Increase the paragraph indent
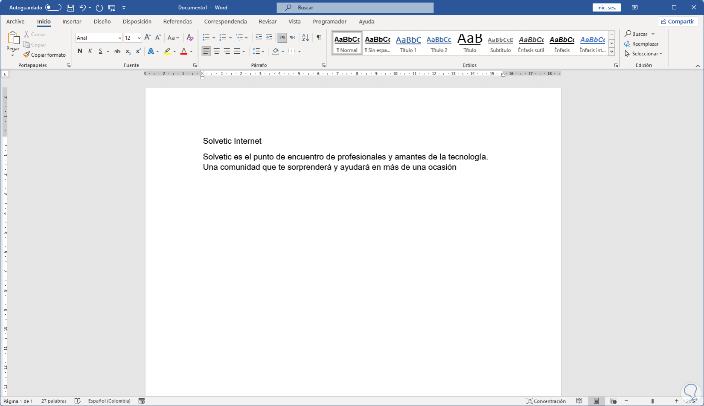The image size is (704, 406). (269, 38)
